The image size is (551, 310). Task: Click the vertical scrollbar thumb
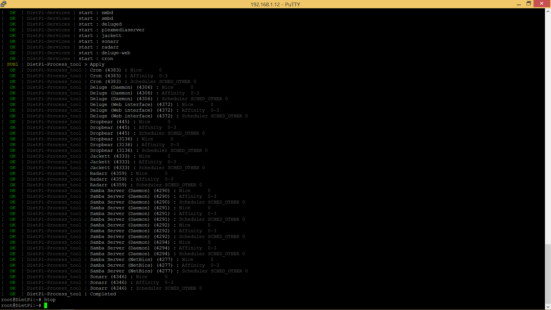click(548, 274)
